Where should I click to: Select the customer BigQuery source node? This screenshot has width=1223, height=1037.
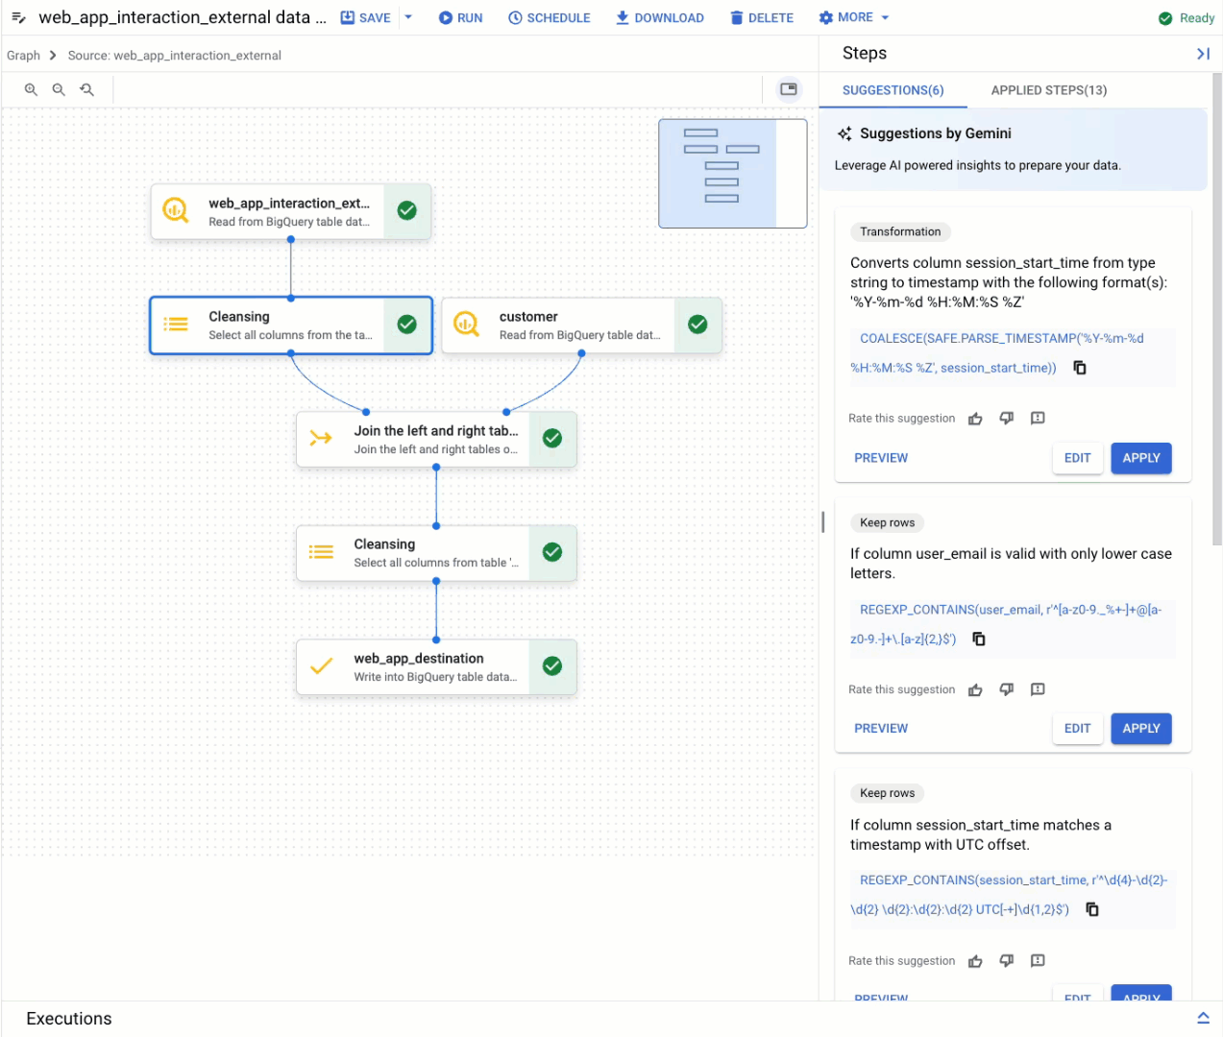(x=580, y=326)
